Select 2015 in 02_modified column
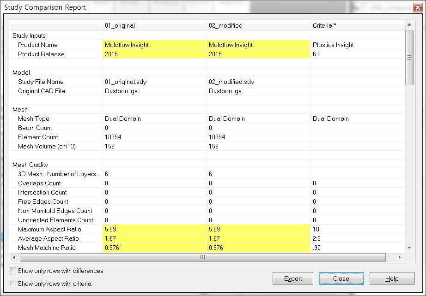 point(258,54)
